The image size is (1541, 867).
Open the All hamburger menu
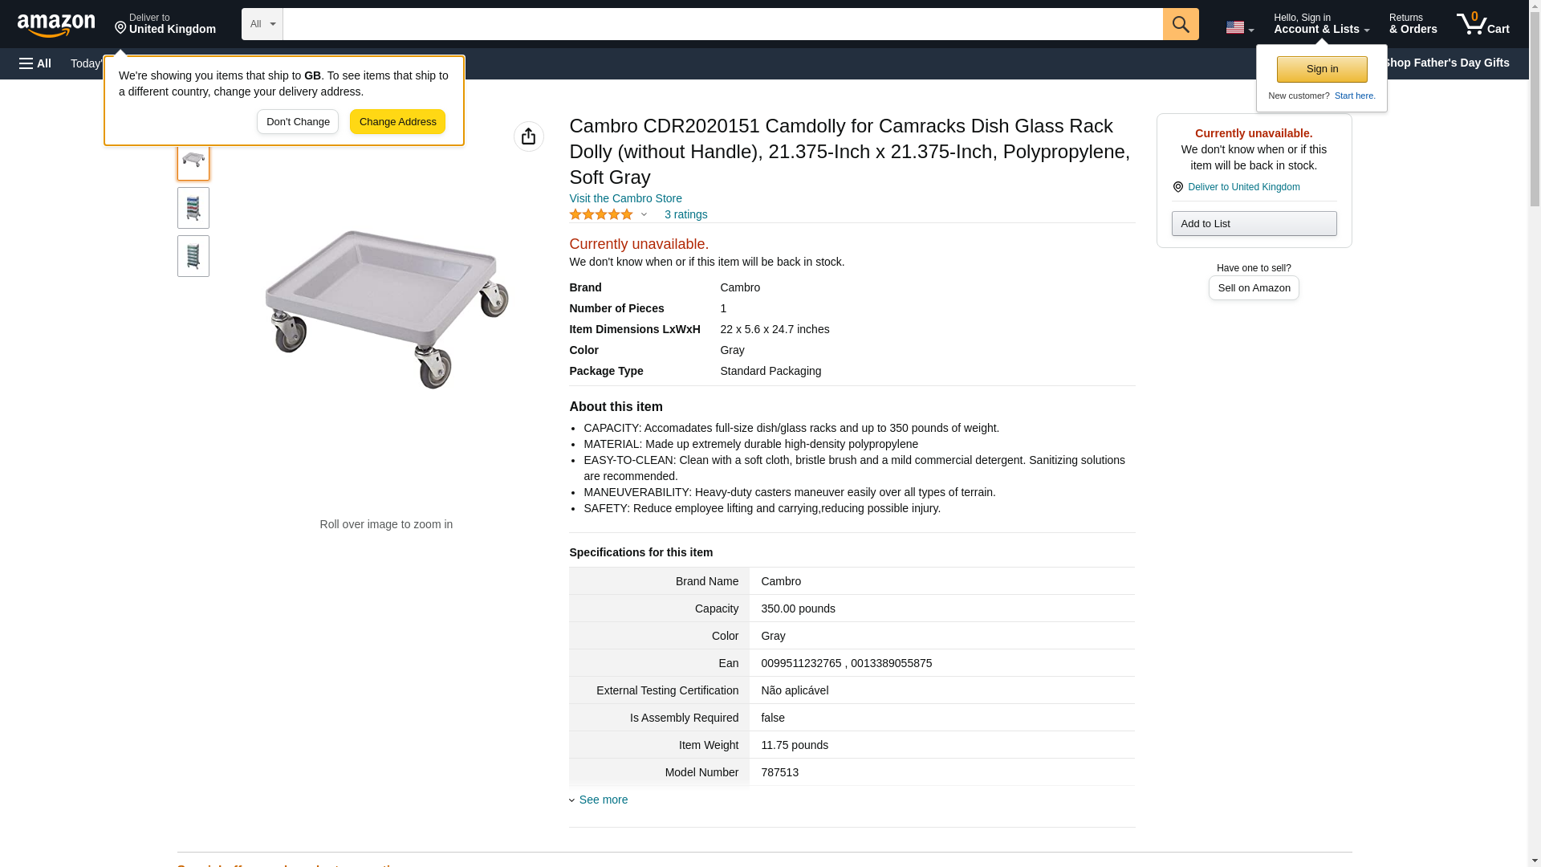[35, 63]
